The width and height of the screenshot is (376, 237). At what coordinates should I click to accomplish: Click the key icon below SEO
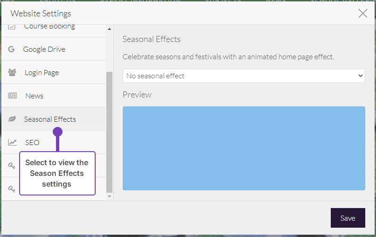[x=12, y=166]
